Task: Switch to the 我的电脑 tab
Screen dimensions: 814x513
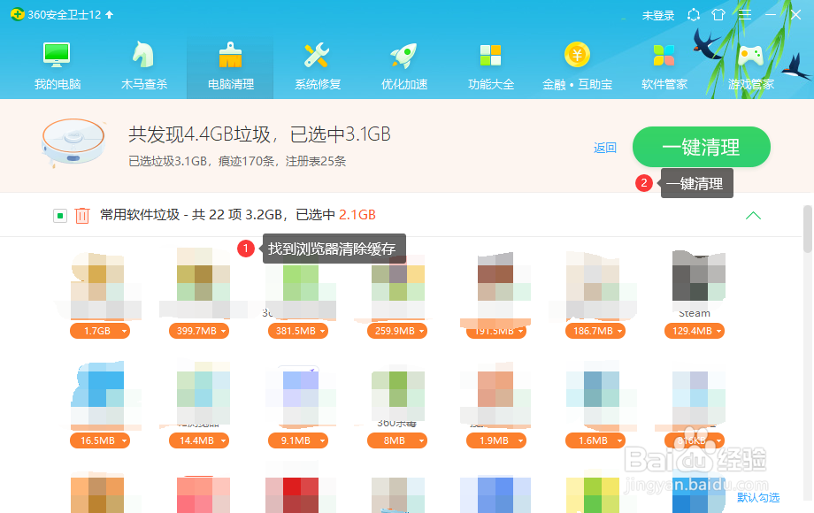Action: (57, 62)
